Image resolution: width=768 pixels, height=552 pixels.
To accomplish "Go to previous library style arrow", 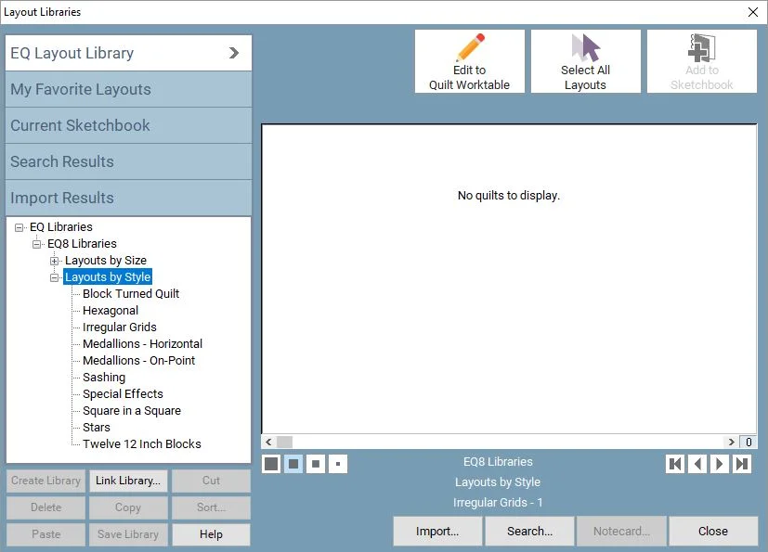I will 697,464.
